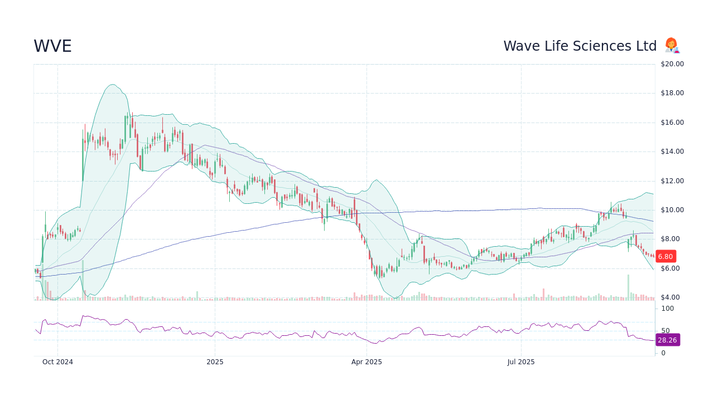Select the 2025 date label
Viewport: 714px width, 401px height.
coord(215,361)
